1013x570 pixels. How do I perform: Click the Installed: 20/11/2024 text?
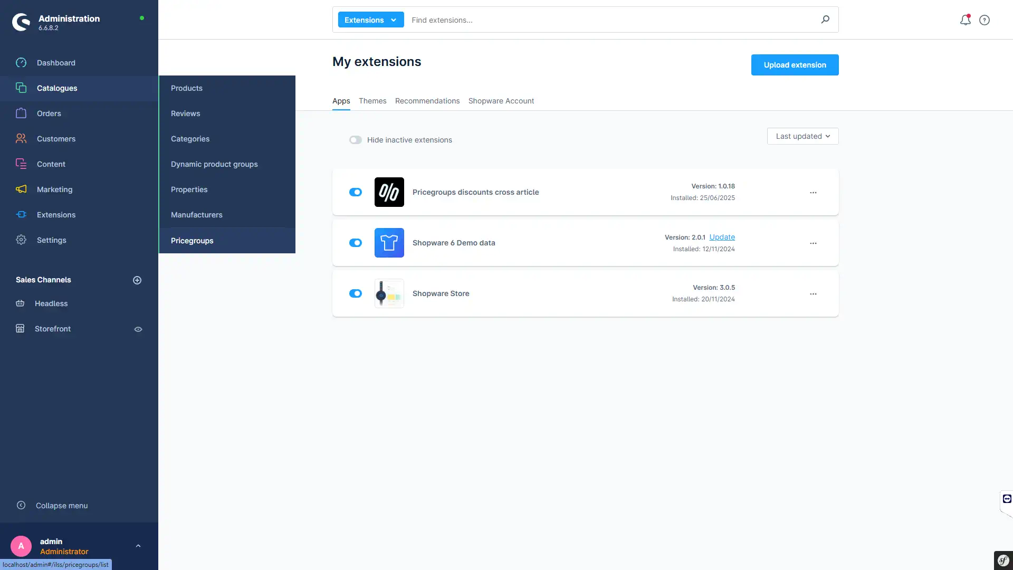703,299
